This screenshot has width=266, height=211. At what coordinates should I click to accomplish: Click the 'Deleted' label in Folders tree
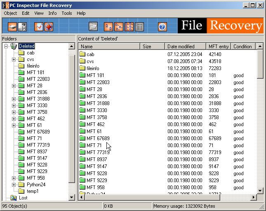[x=27, y=46]
